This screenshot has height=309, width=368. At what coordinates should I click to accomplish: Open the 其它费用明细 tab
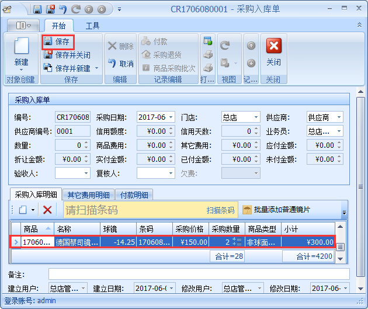click(87, 195)
